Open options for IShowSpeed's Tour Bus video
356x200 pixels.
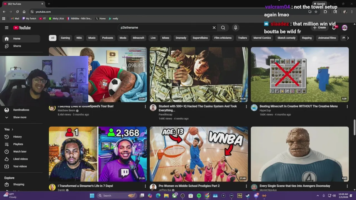point(145,106)
